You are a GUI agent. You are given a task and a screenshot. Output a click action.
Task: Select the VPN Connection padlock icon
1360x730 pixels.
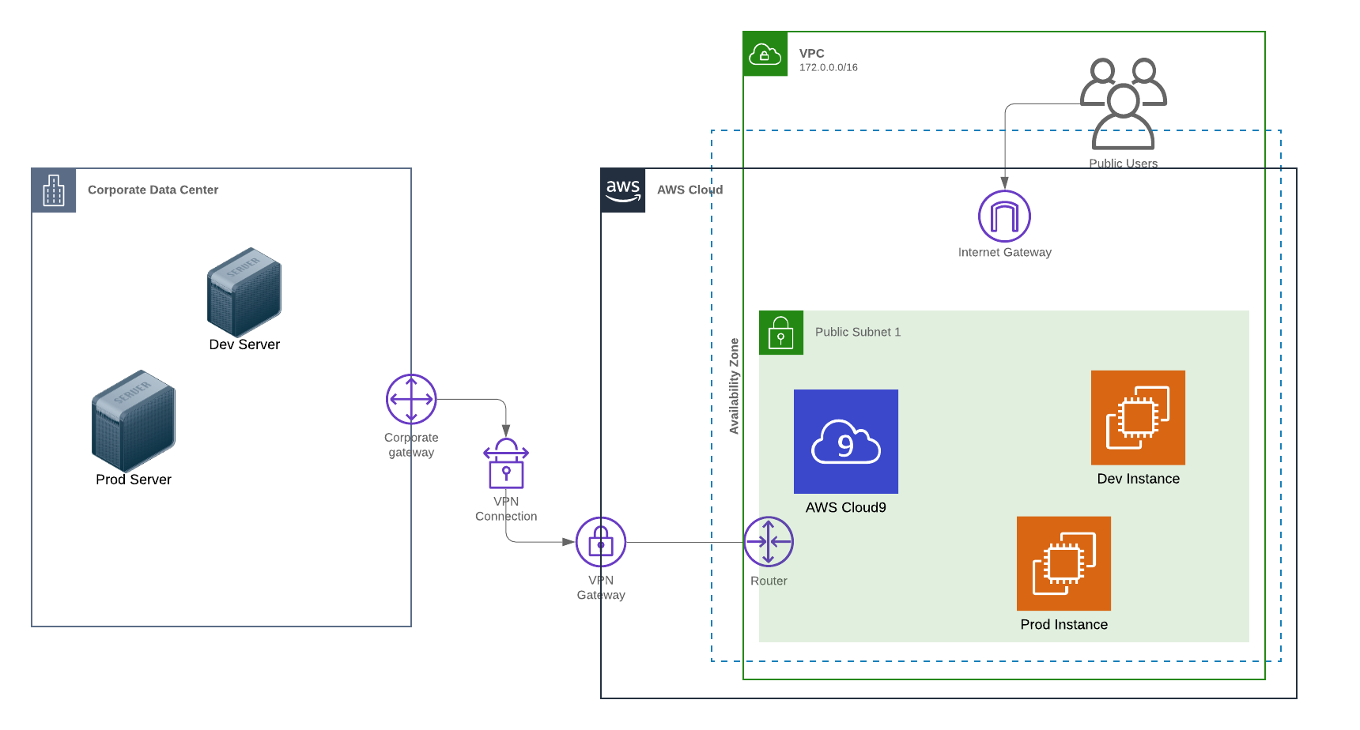506,464
